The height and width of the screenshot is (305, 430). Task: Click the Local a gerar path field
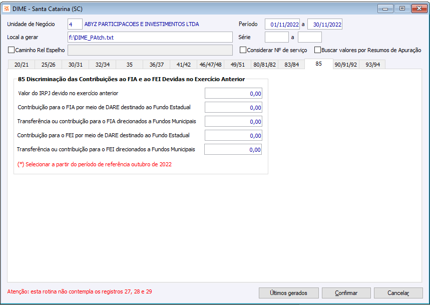150,37
